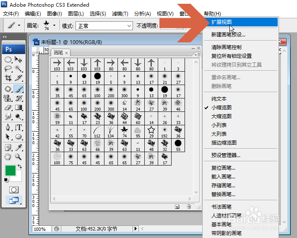Switch to 纯文本 view
The height and width of the screenshot is (238, 297).
pos(219,98)
